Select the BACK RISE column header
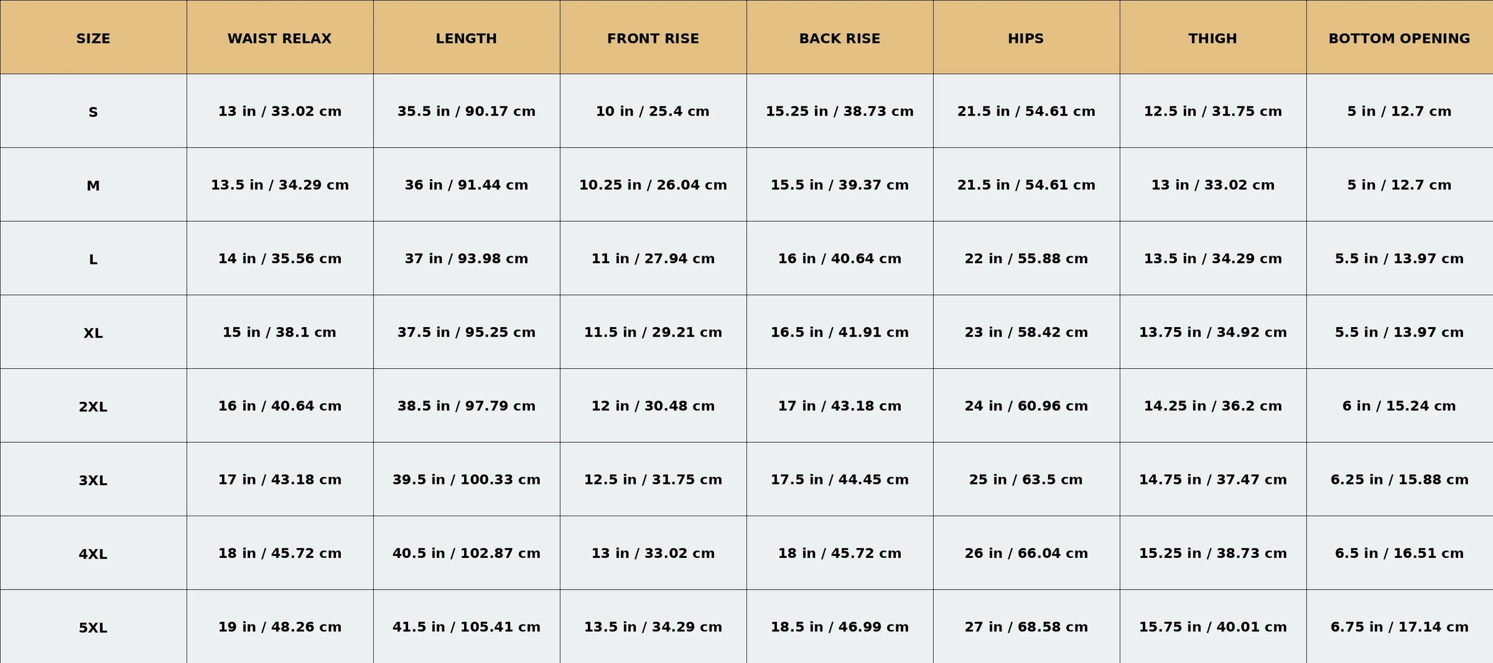The height and width of the screenshot is (663, 1493). [x=839, y=39]
